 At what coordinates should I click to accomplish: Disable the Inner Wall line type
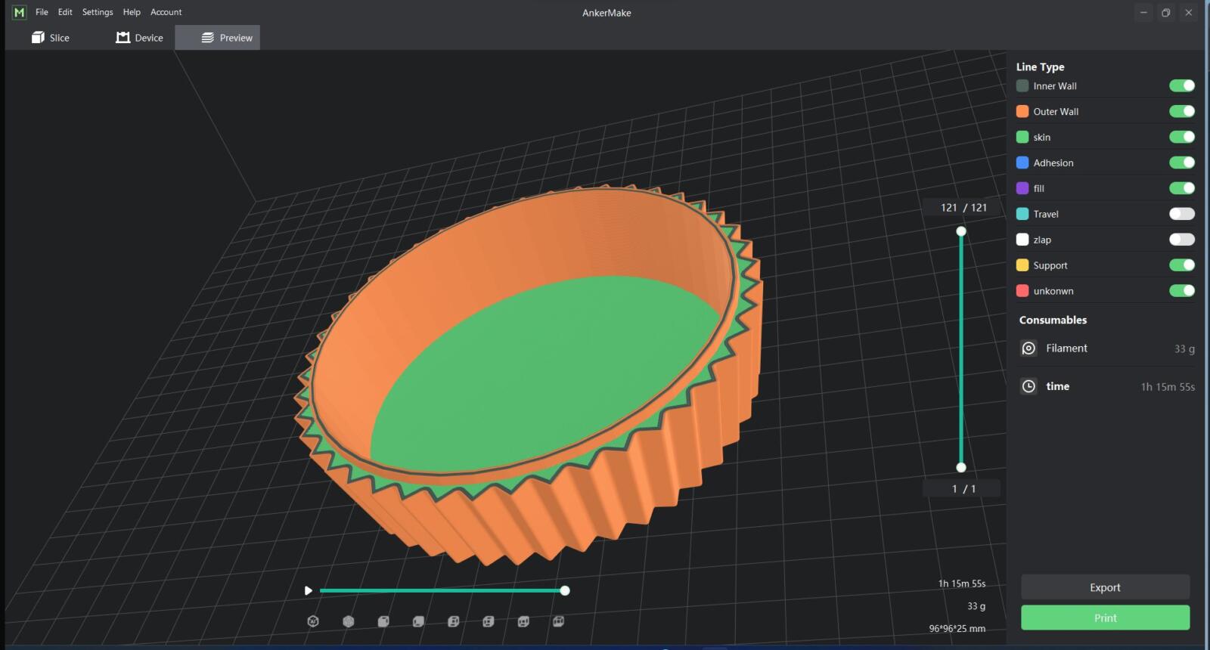[1181, 85]
